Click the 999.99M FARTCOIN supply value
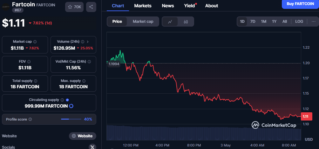Screen dimensions: 319x149 (46, 106)
